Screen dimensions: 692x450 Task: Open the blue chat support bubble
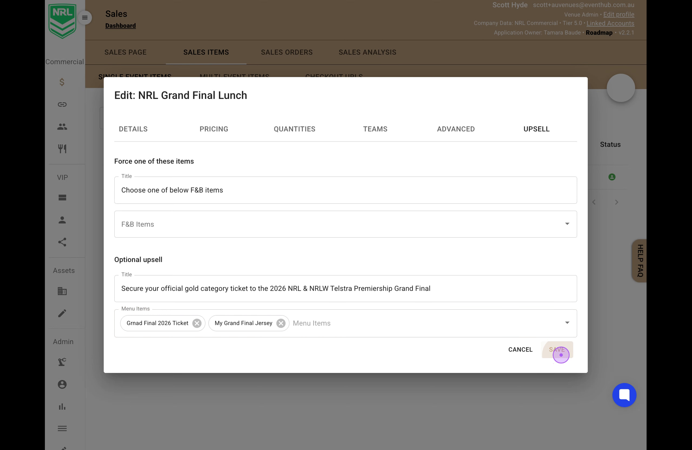pyautogui.click(x=624, y=395)
